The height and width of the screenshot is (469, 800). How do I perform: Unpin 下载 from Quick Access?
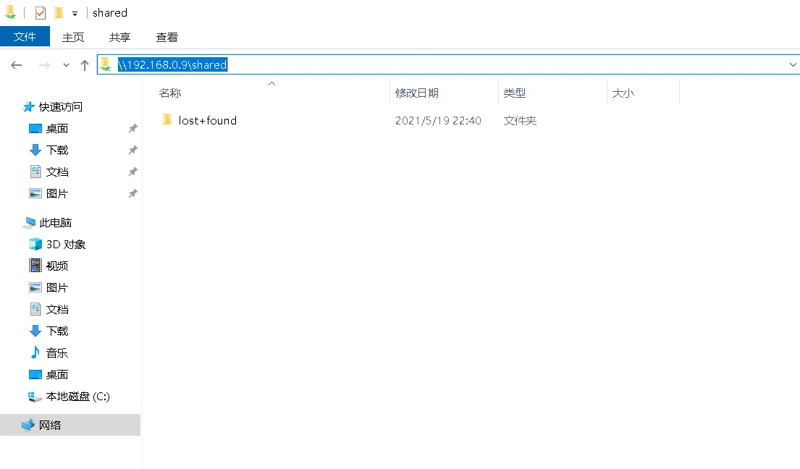click(132, 150)
